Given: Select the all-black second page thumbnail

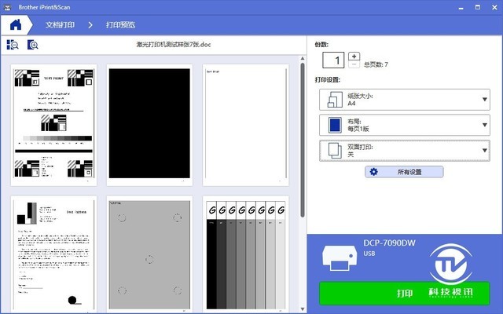Looking at the screenshot, I should point(149,125).
